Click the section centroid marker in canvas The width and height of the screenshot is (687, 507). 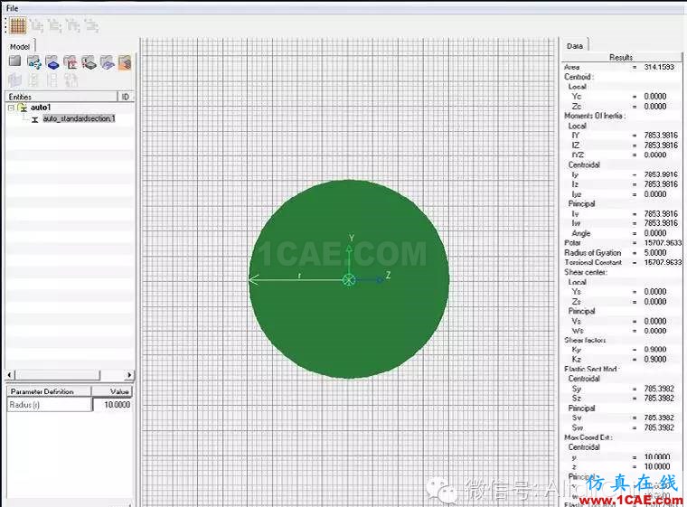click(x=348, y=280)
